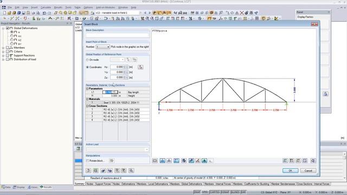Open the Display tab in the navigator

19,187
